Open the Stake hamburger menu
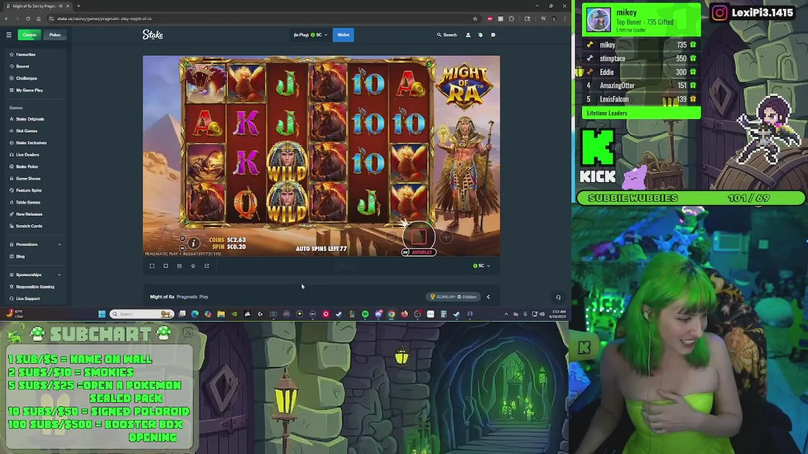808x454 pixels. pyautogui.click(x=9, y=35)
